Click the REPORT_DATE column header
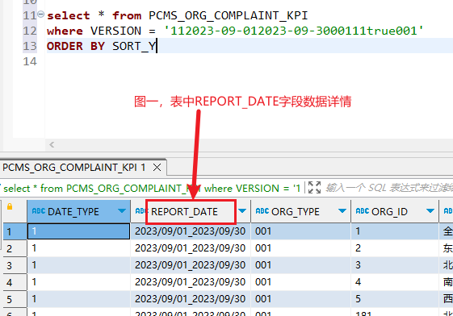Screen dimensions: 453x316 [x=191, y=211]
